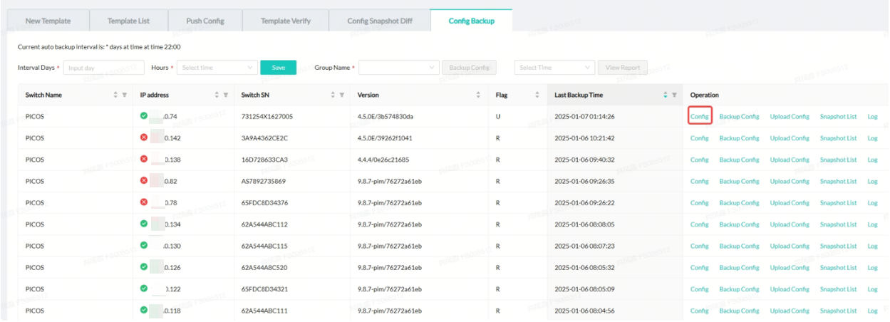Click the Switch SN column filter icon
Image resolution: width=890 pixels, height=322 pixels.
pos(341,95)
